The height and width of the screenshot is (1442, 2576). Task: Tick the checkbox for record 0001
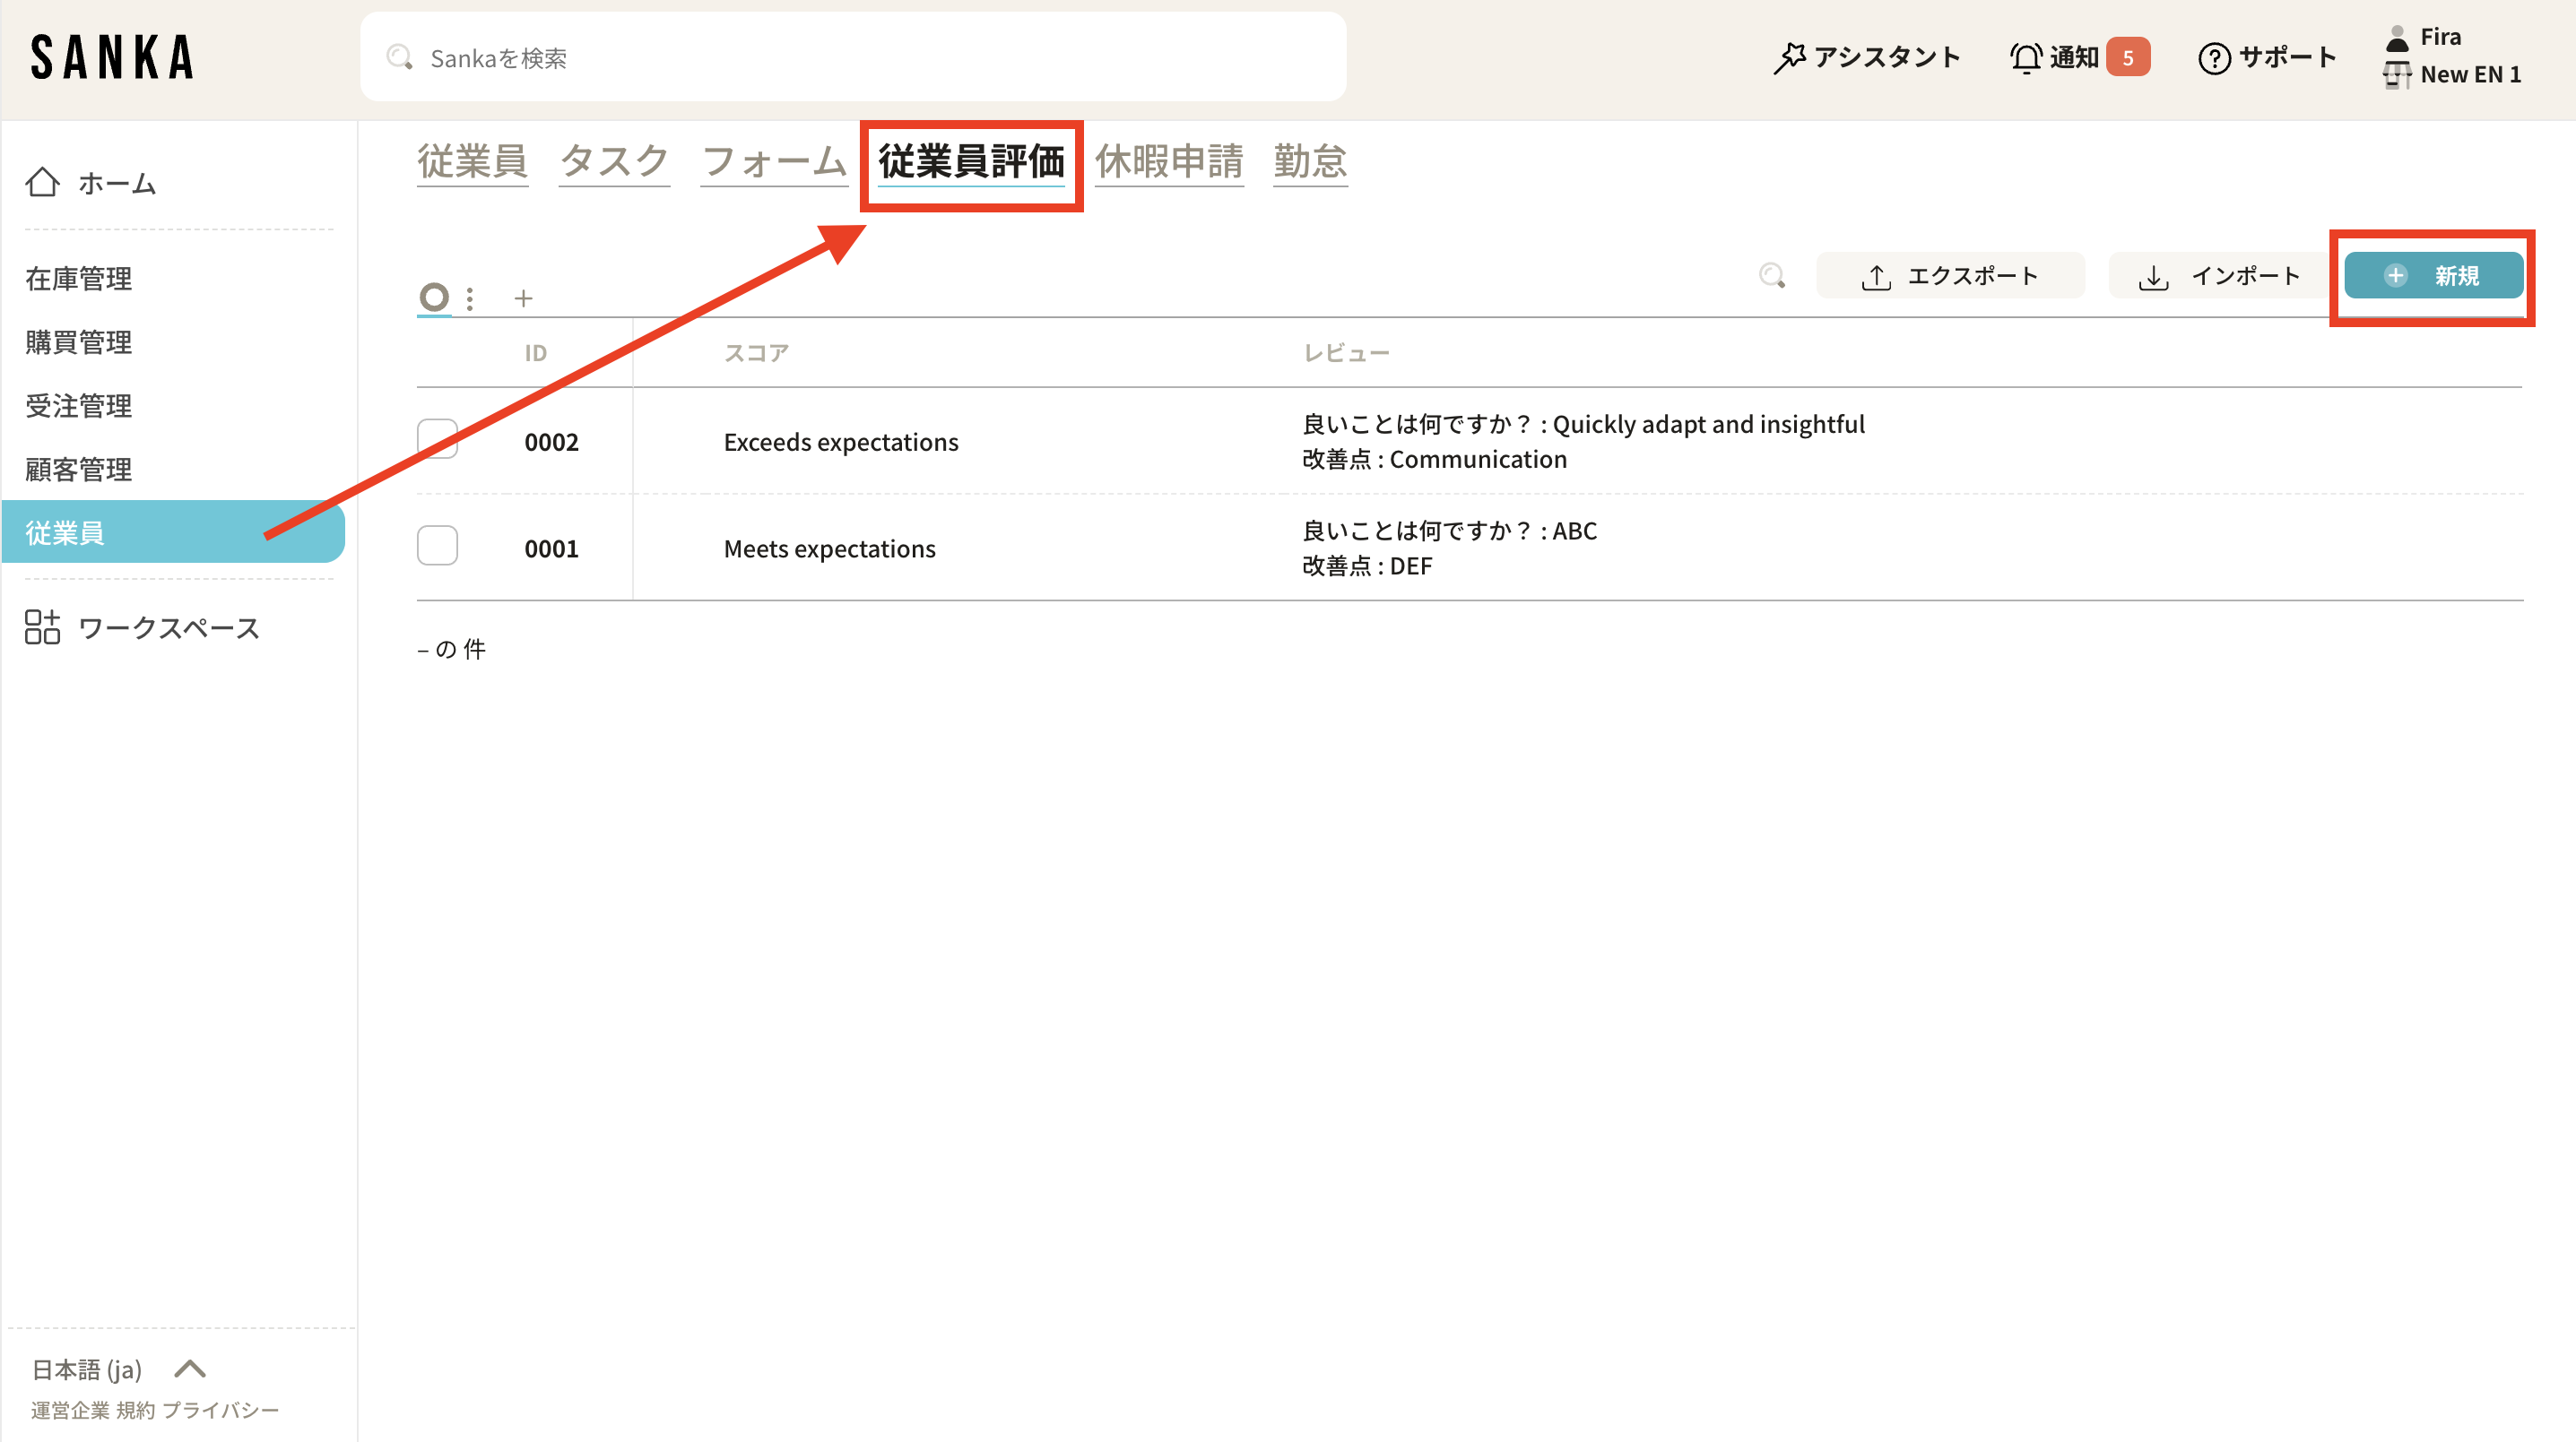[x=437, y=546]
